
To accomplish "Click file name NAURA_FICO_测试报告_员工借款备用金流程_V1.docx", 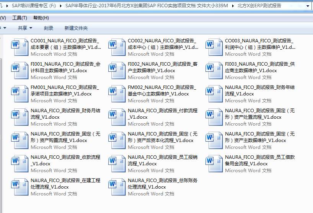I will (260, 160).
